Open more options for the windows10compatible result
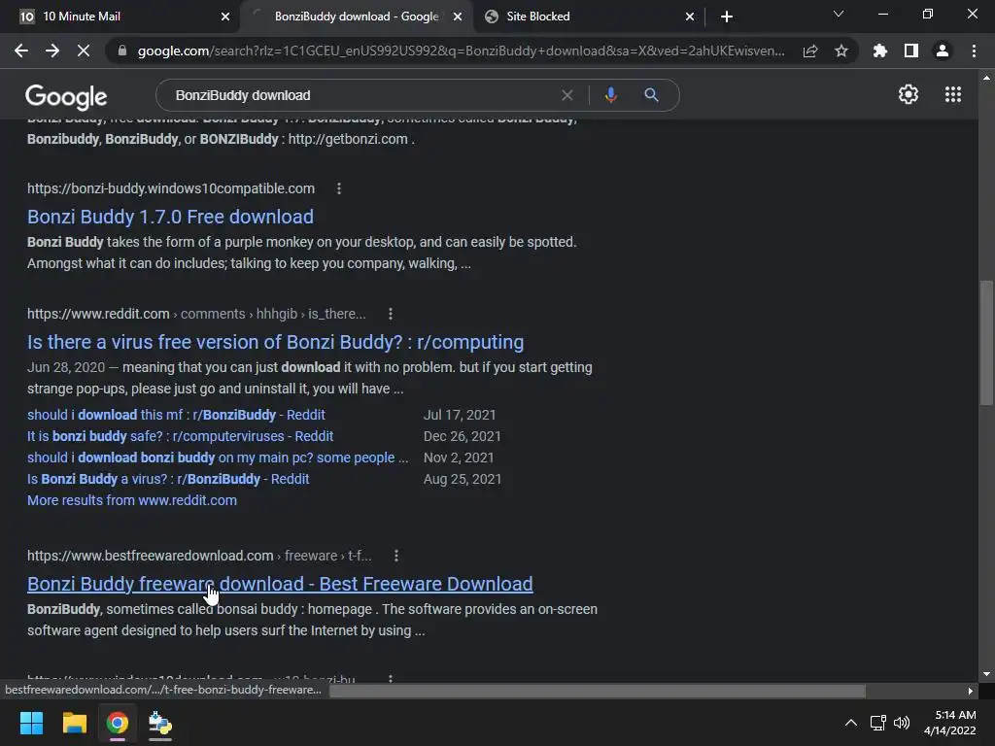This screenshot has height=746, width=995. click(339, 188)
